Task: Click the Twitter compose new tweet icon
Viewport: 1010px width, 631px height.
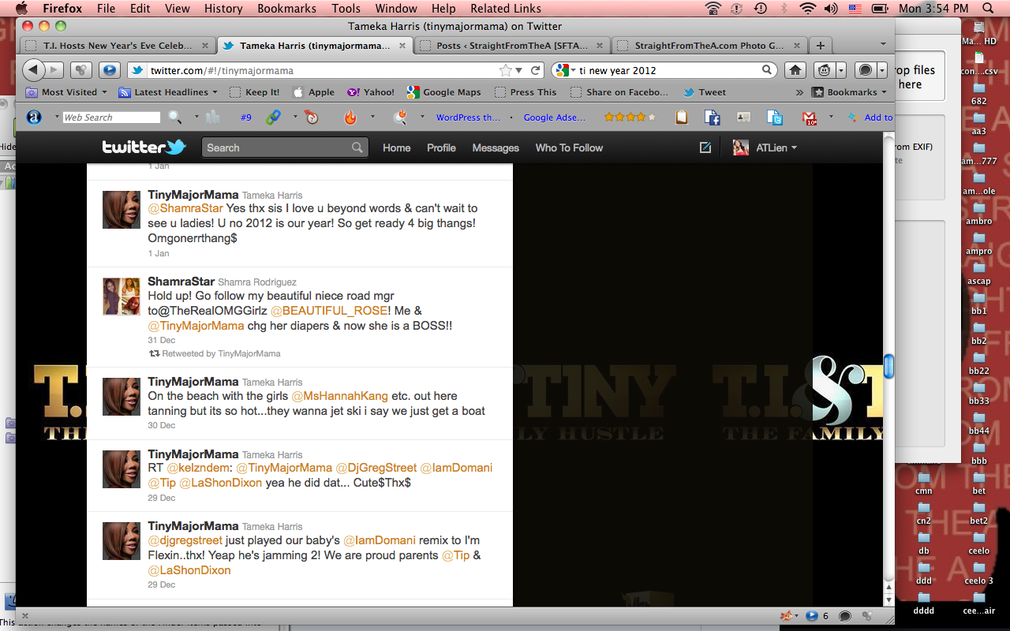Action: click(x=705, y=147)
